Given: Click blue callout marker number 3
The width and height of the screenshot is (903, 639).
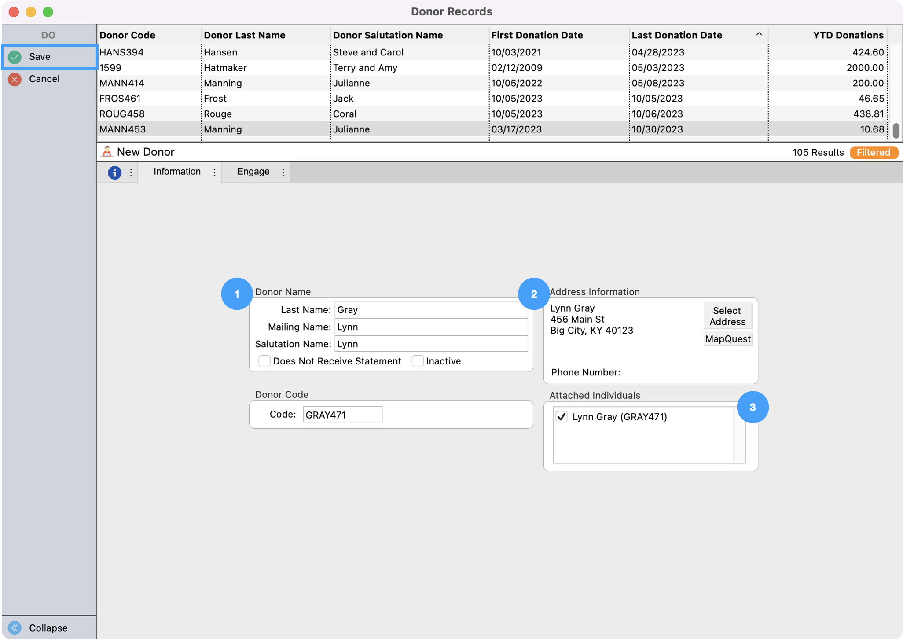Looking at the screenshot, I should (x=752, y=408).
